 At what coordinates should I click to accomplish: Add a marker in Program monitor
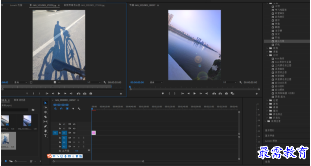click(x=163, y=93)
